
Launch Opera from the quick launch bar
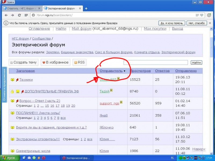(x=44, y=158)
